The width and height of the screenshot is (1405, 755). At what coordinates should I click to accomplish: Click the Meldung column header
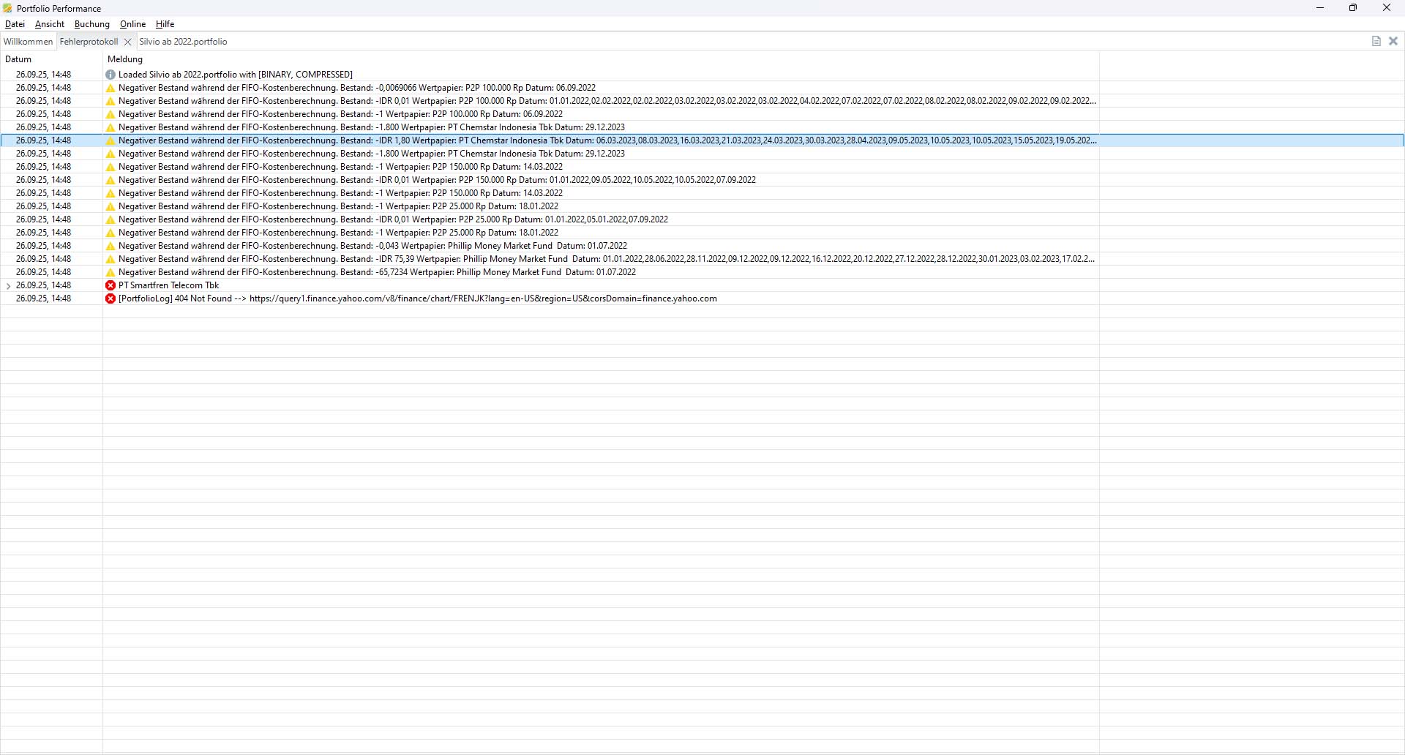tap(125, 59)
